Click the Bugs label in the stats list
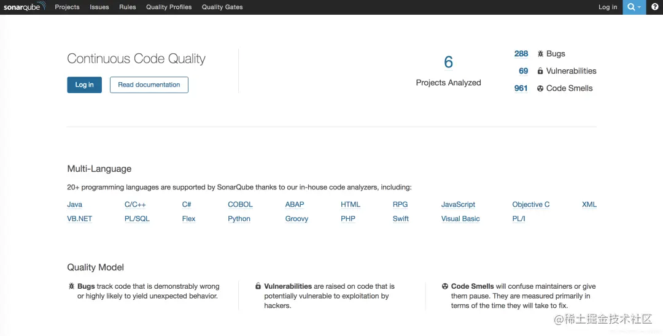The image size is (663, 336). click(556, 53)
